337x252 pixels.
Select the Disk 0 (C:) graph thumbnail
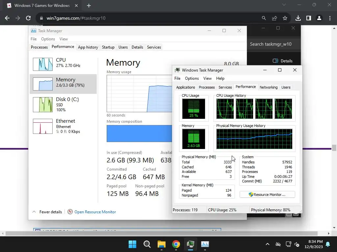click(42, 105)
